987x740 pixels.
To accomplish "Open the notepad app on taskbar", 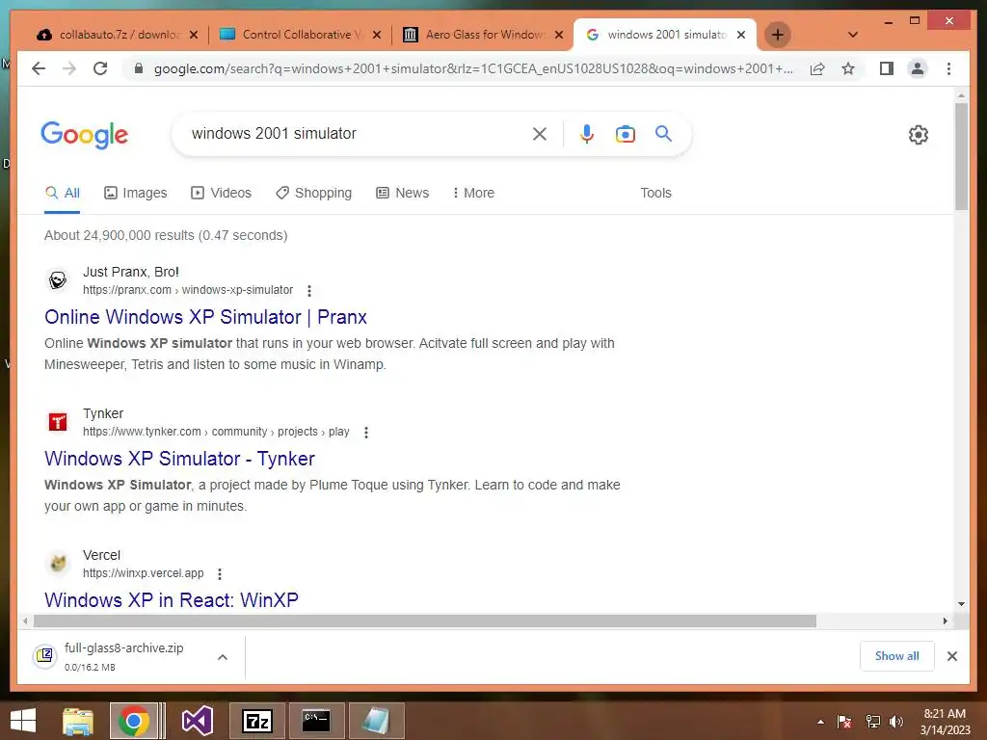I will pyautogui.click(x=376, y=721).
